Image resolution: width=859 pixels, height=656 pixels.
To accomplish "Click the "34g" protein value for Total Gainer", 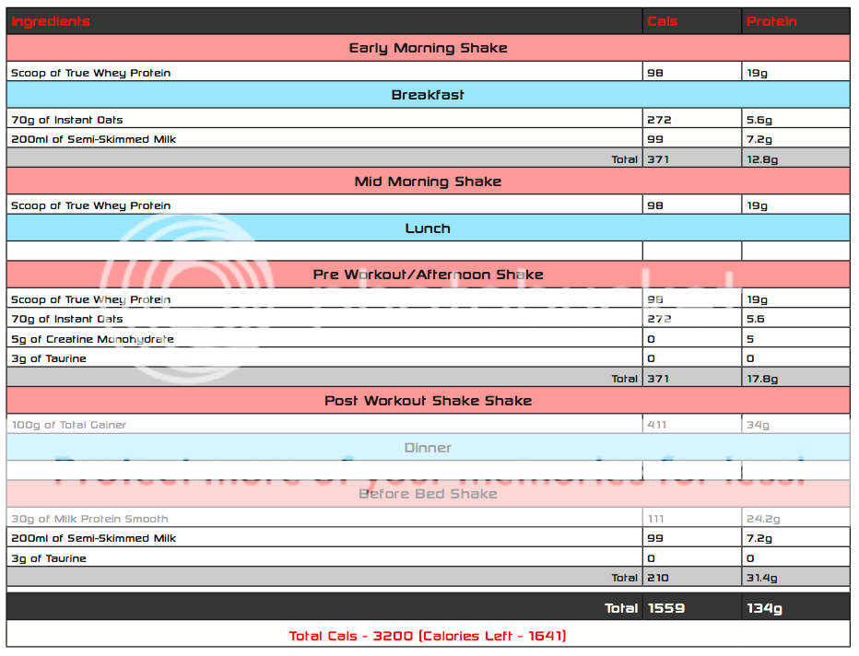I will (758, 425).
